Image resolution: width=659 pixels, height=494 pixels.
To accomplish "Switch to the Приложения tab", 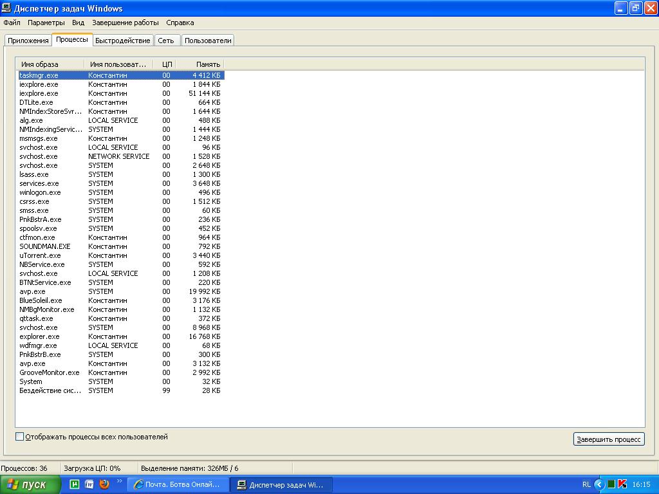I will [x=28, y=41].
